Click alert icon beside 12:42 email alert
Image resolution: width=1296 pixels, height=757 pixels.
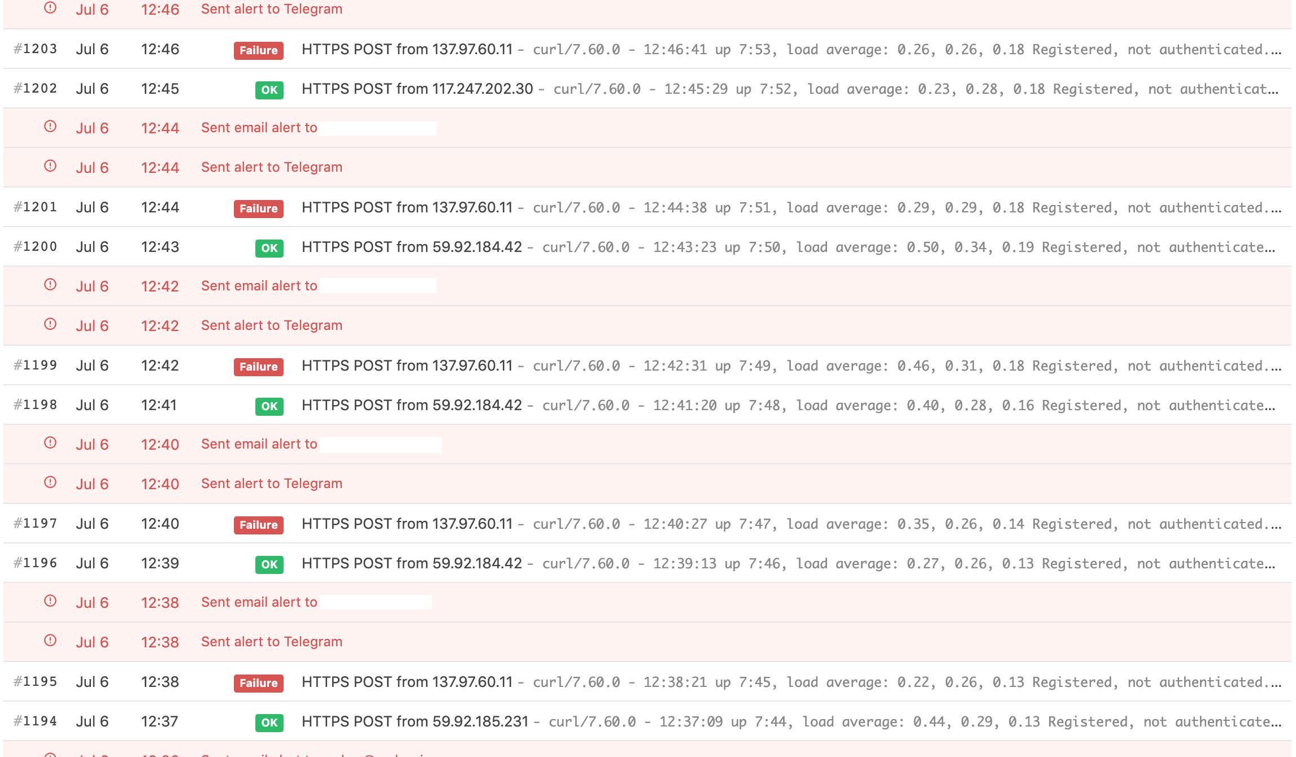[50, 285]
